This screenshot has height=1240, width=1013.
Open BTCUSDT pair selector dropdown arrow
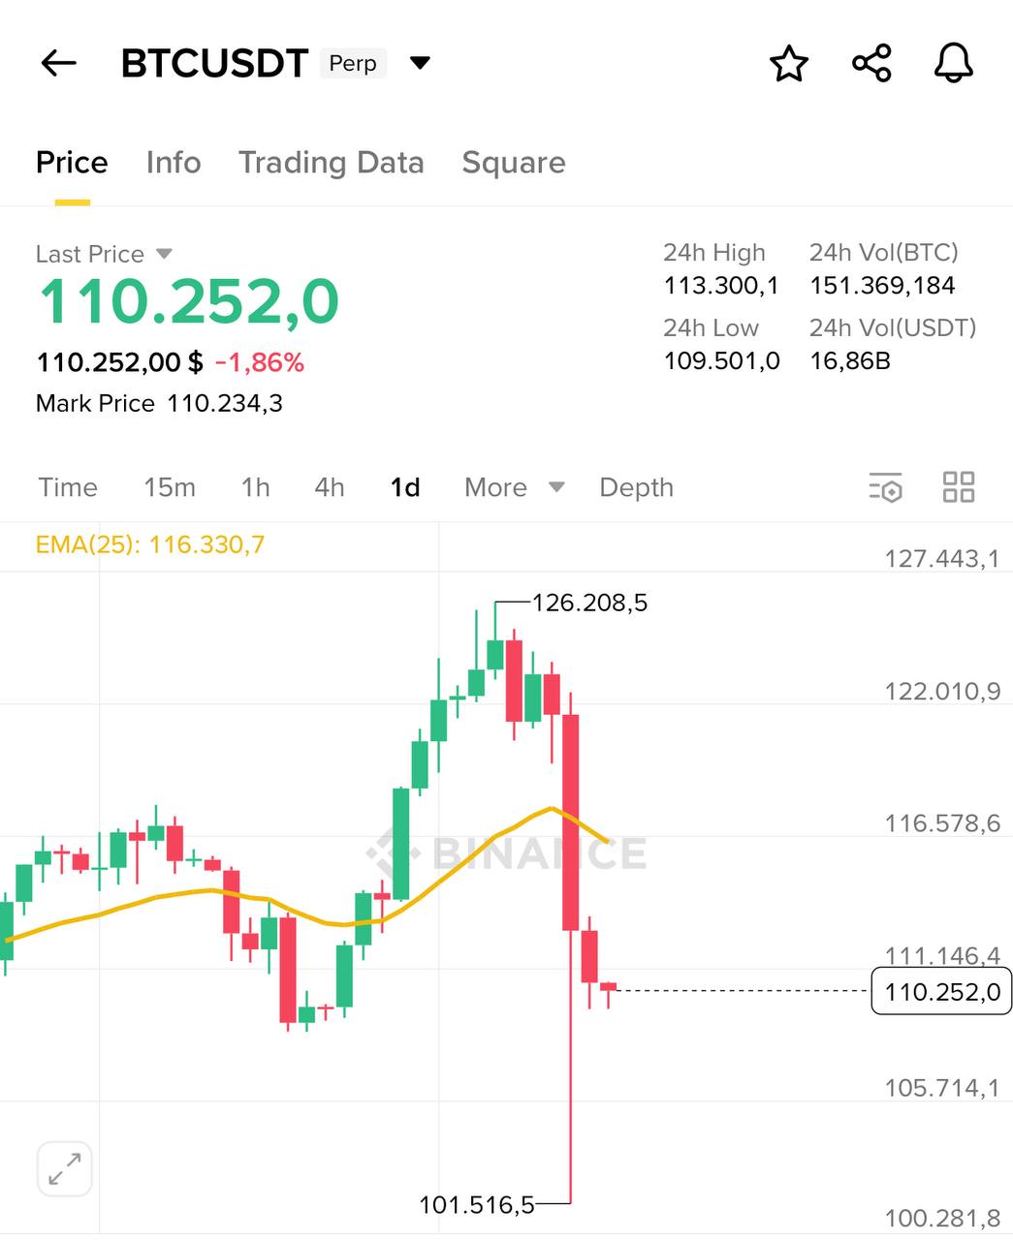(420, 64)
